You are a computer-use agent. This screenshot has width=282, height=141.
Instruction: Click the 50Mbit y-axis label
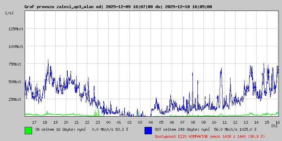[16, 82]
